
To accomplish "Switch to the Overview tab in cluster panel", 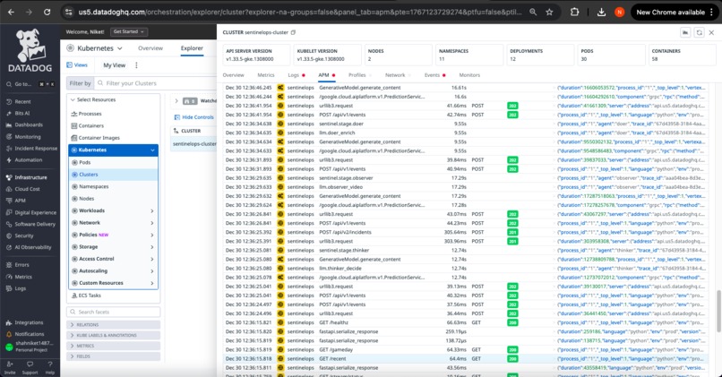I will pyautogui.click(x=234, y=75).
